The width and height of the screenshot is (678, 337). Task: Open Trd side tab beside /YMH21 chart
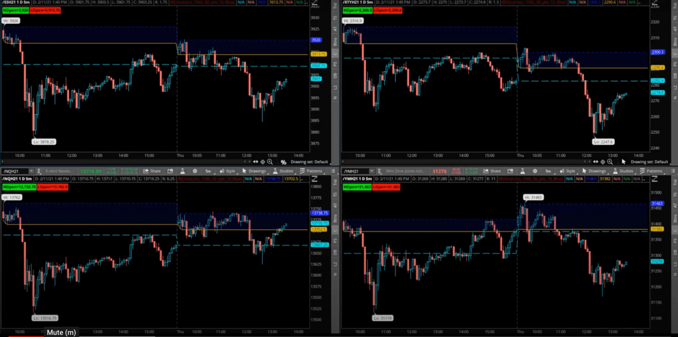point(675,182)
